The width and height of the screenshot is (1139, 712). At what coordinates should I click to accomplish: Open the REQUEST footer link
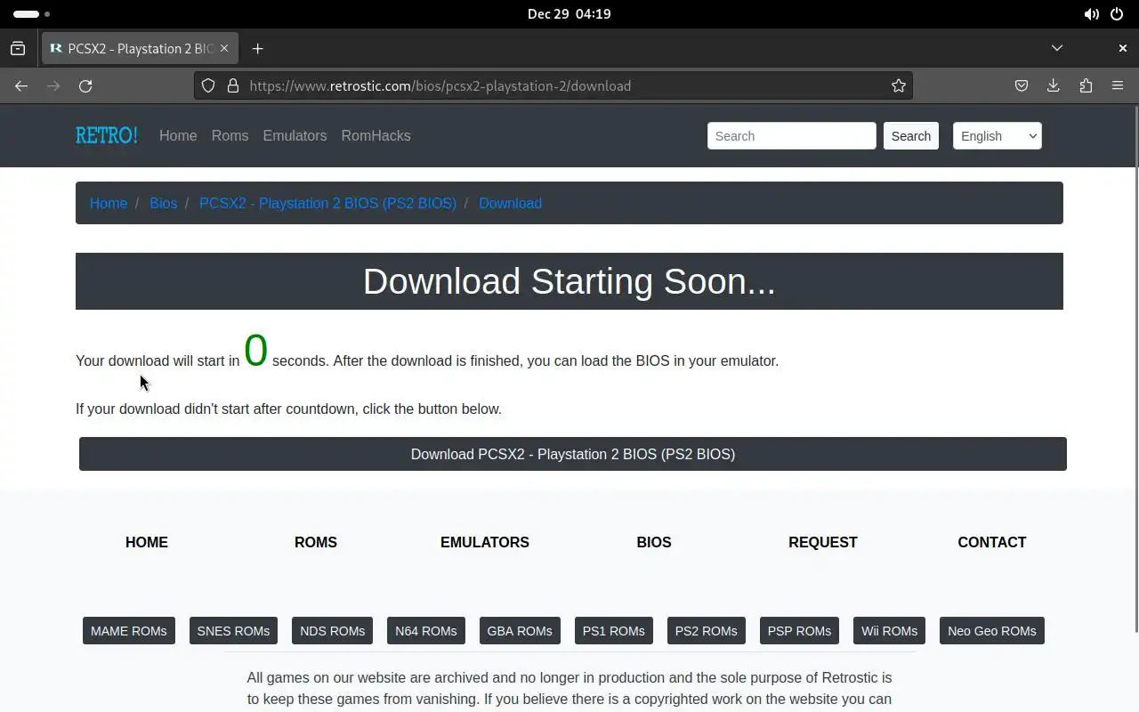coord(823,542)
